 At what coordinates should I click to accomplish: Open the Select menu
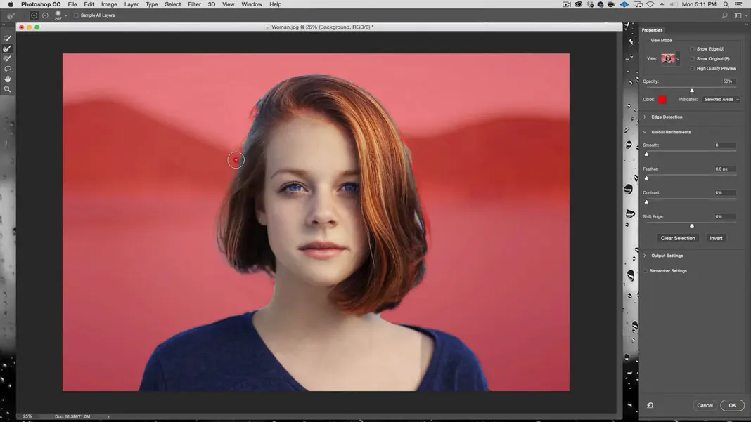173,4
